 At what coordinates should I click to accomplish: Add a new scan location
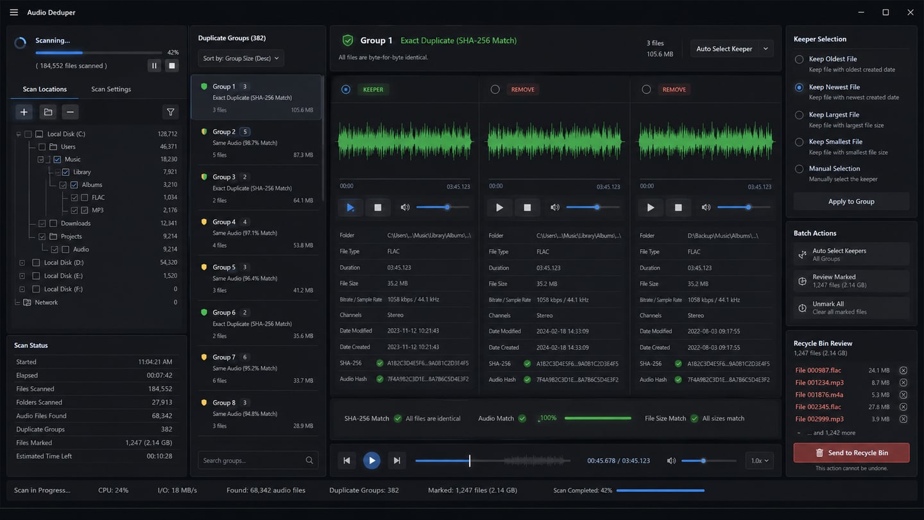pyautogui.click(x=24, y=112)
